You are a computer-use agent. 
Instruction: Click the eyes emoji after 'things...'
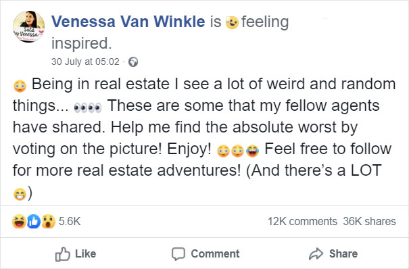[x=88, y=107]
